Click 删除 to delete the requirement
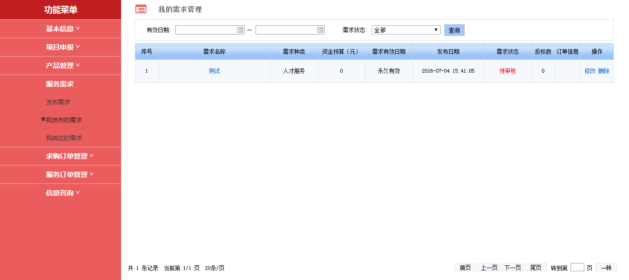 point(604,71)
